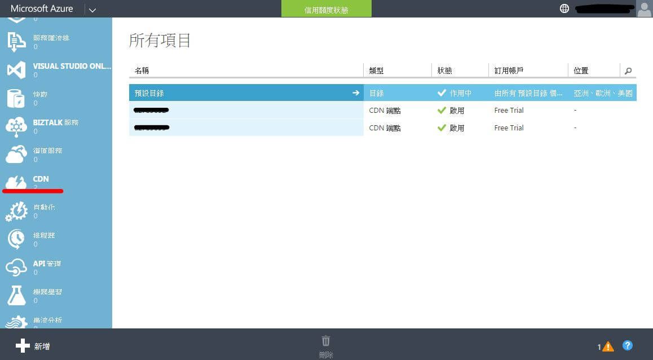Viewport: 653px width, 360px height.
Task: Click the arrow icon on 預設目錄 row
Action: (356, 93)
